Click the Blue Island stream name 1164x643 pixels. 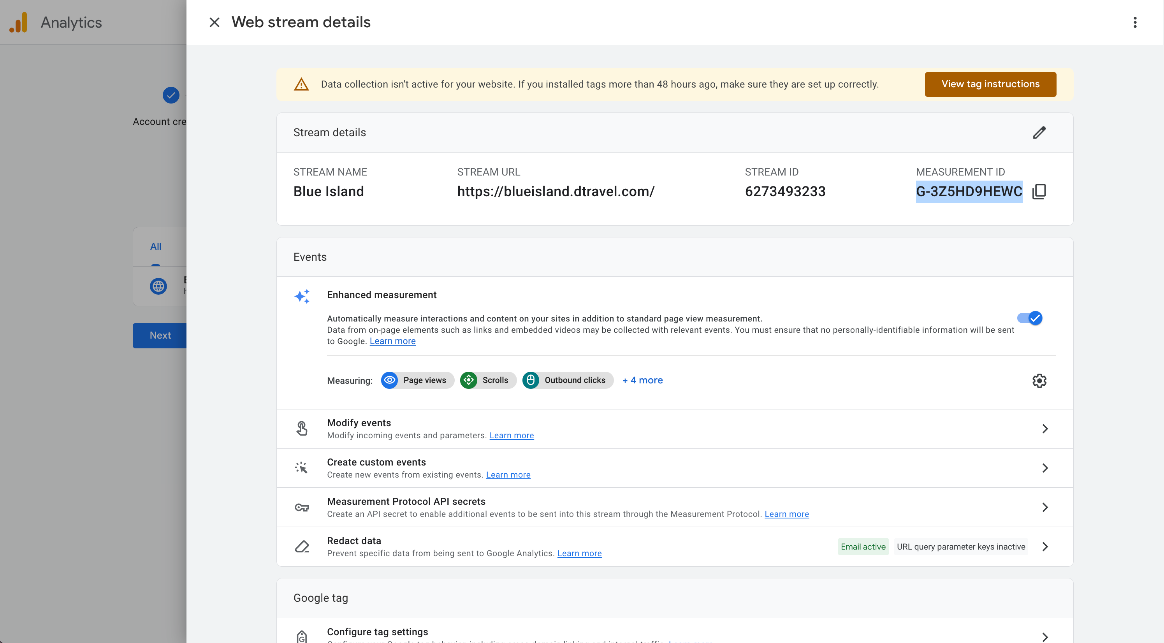[x=328, y=191]
